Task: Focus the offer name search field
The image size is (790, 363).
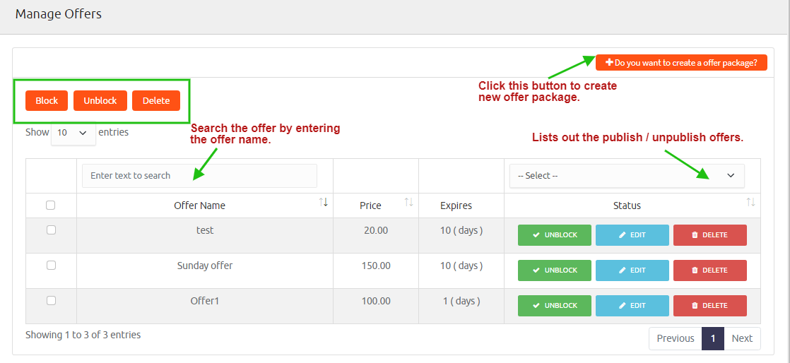Action: 199,176
